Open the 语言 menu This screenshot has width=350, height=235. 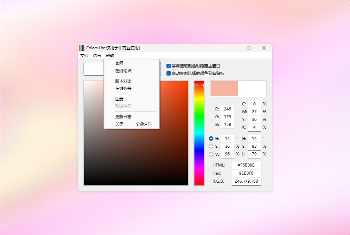[x=97, y=55]
